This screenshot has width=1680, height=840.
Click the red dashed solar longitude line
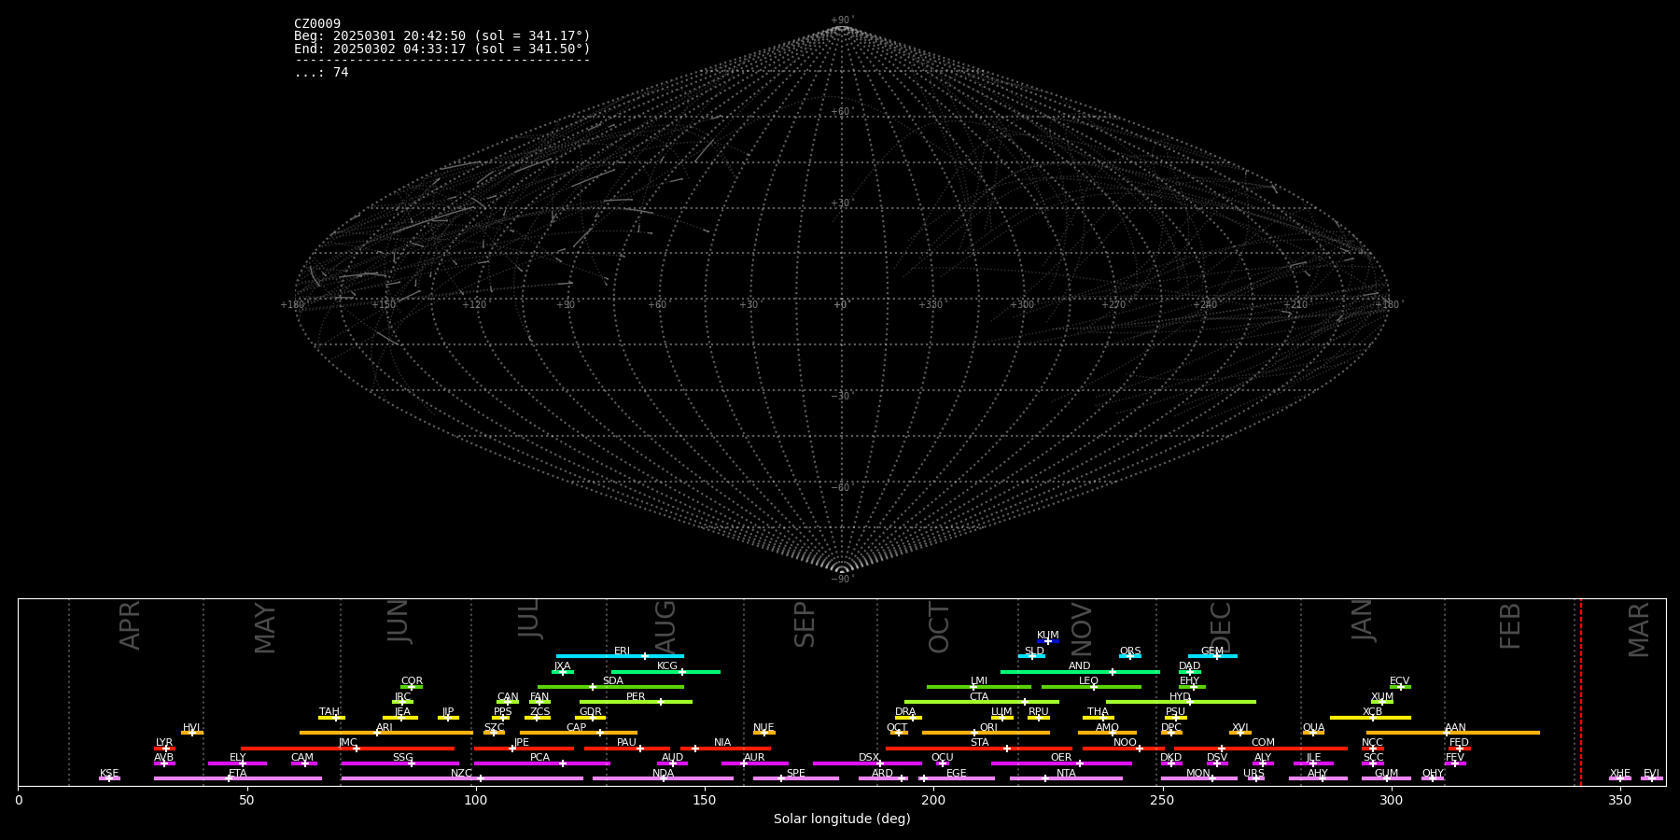(x=1581, y=693)
